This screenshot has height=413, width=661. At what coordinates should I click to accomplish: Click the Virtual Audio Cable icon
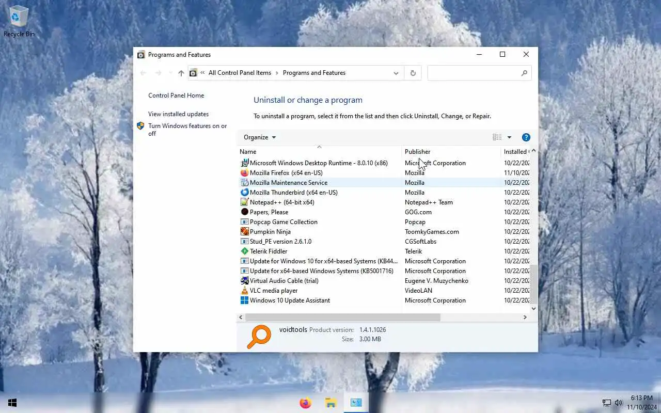245,281
